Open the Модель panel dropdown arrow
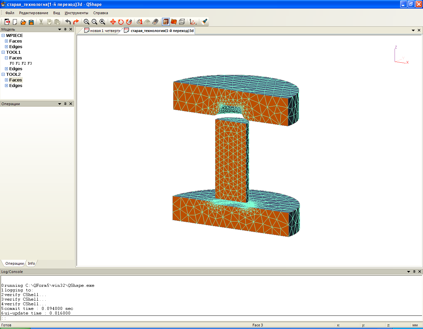This screenshot has width=423, height=329. tap(60, 29)
